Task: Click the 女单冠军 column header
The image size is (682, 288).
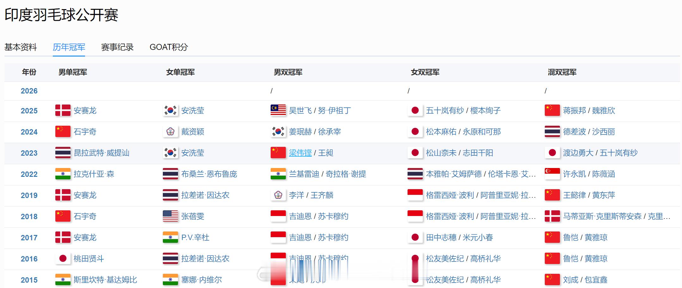Action: 181,72
